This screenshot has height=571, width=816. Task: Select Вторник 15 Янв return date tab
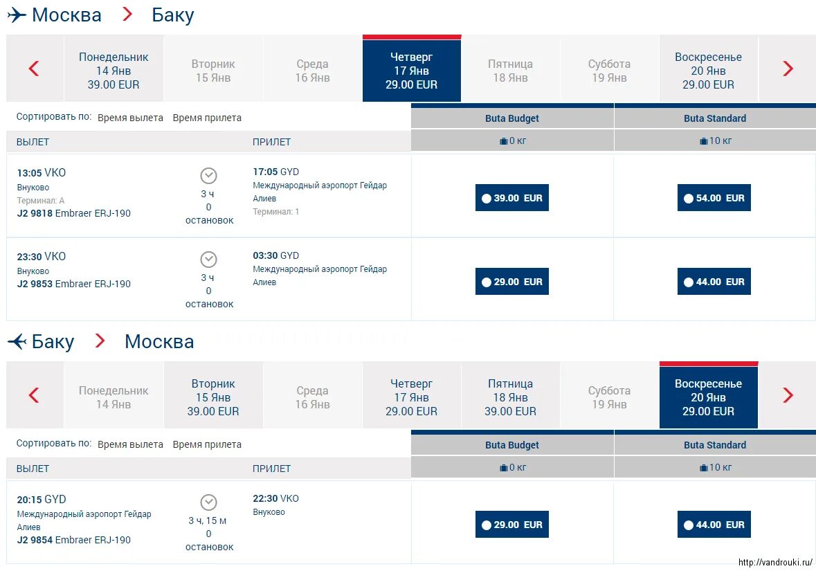pyautogui.click(x=213, y=397)
